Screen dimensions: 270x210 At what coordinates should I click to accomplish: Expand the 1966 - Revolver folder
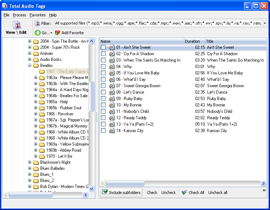(x=36, y=114)
